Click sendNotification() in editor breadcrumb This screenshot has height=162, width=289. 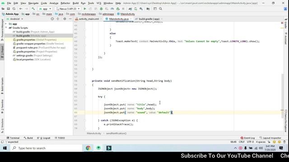[x=116, y=134]
